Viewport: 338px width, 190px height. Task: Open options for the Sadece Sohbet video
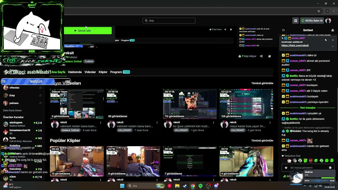pos(101,122)
